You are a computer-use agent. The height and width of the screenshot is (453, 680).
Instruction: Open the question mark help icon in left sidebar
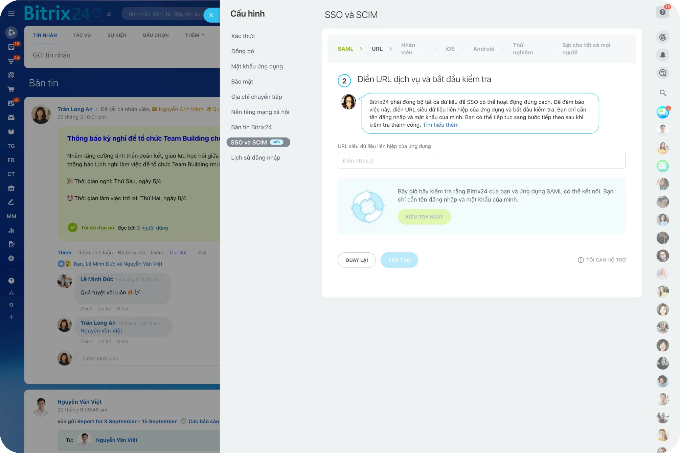click(x=11, y=281)
